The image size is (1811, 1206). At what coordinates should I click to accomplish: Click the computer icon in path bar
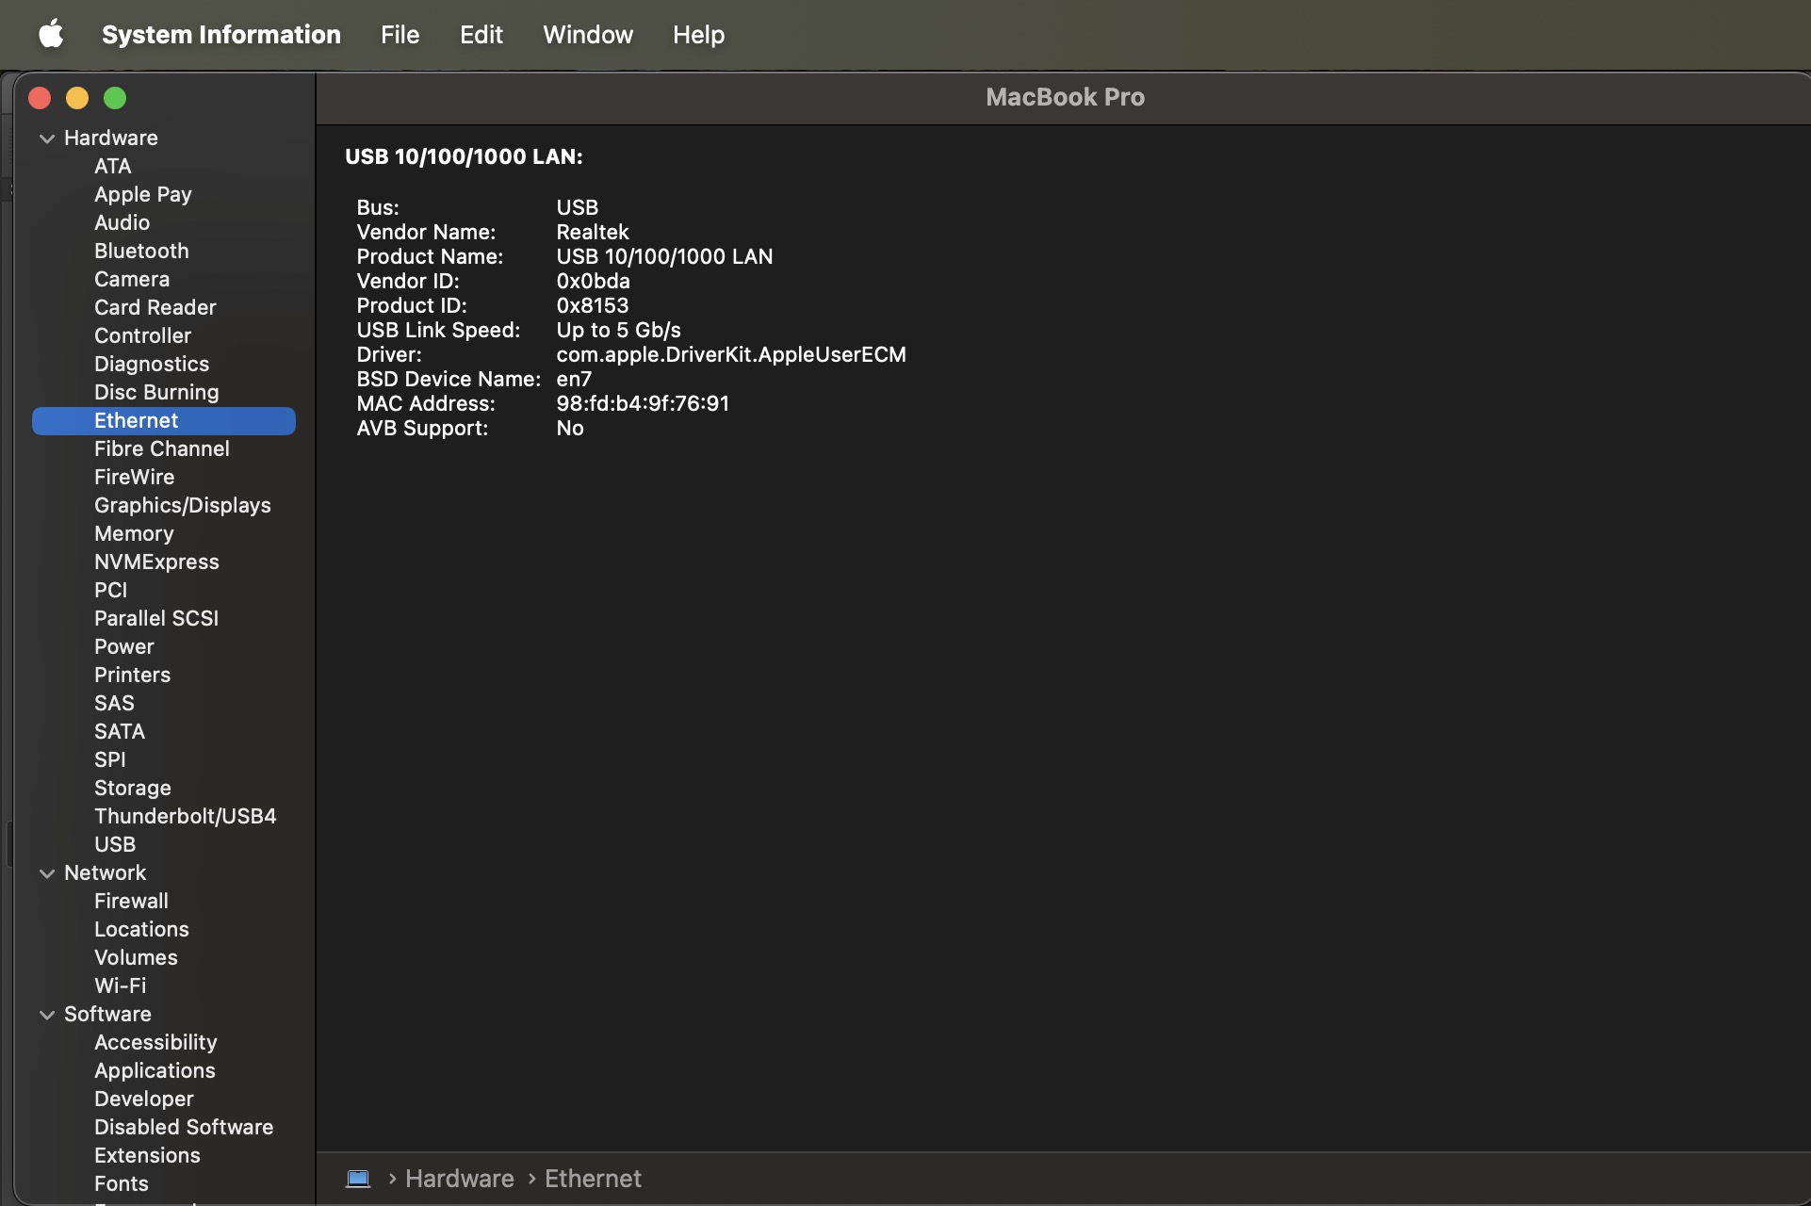coord(358,1179)
